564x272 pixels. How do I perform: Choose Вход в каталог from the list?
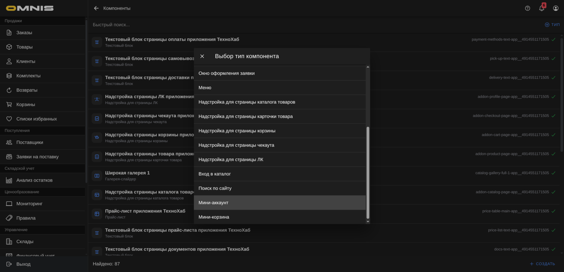point(215,174)
